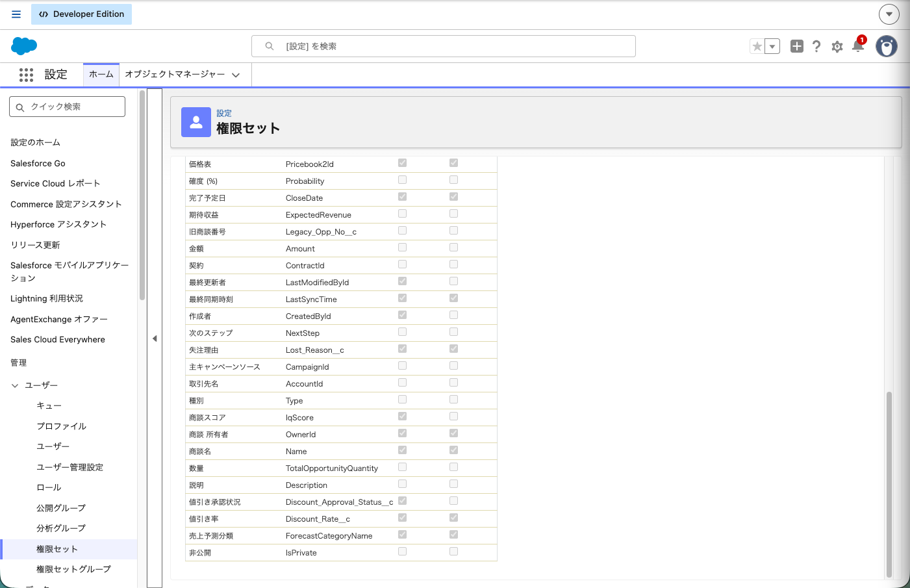The width and height of the screenshot is (910, 588).
Task: Open Salesforce Go in sidebar
Action: pos(38,163)
